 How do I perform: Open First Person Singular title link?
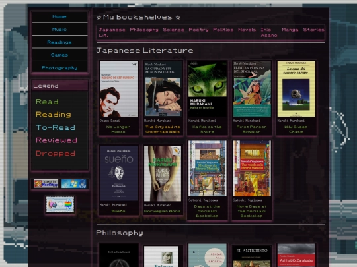[x=251, y=129]
